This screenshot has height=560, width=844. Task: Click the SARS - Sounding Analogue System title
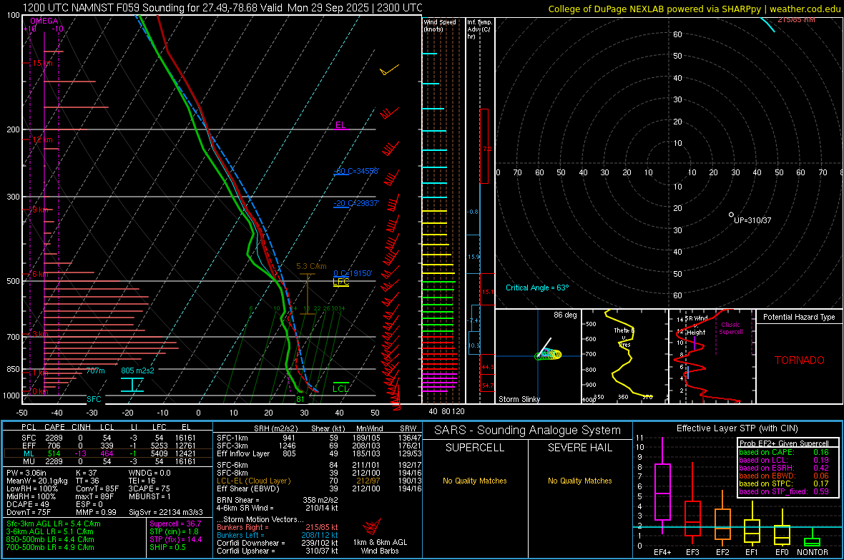click(528, 431)
